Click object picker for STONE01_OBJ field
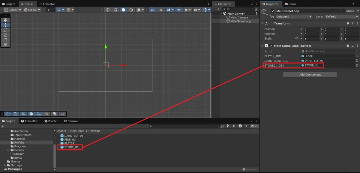Viewport: 360px width, 173px height. (x=357, y=65)
